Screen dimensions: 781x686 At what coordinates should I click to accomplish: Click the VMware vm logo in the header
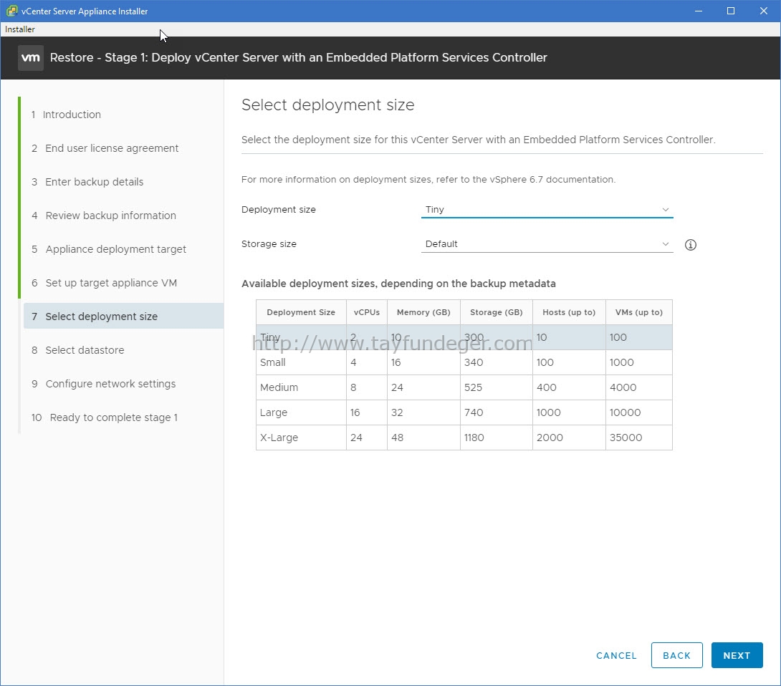(x=30, y=58)
